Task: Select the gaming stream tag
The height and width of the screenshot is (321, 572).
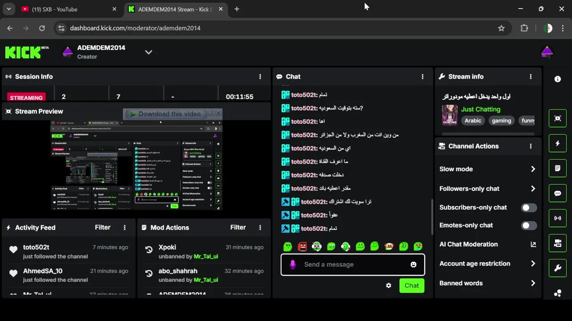Action: coord(501,121)
